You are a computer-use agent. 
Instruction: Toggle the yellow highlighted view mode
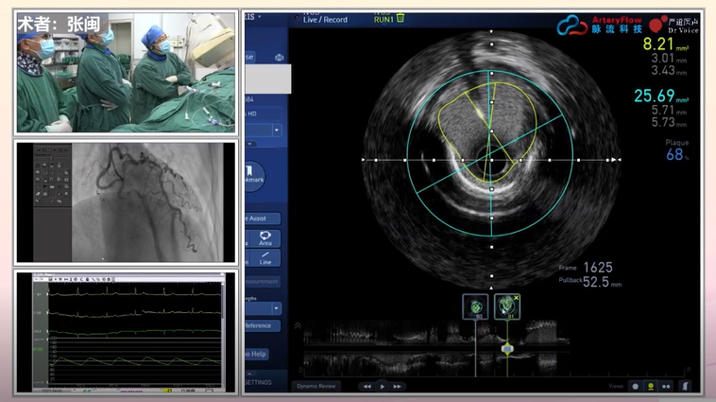[x=652, y=386]
